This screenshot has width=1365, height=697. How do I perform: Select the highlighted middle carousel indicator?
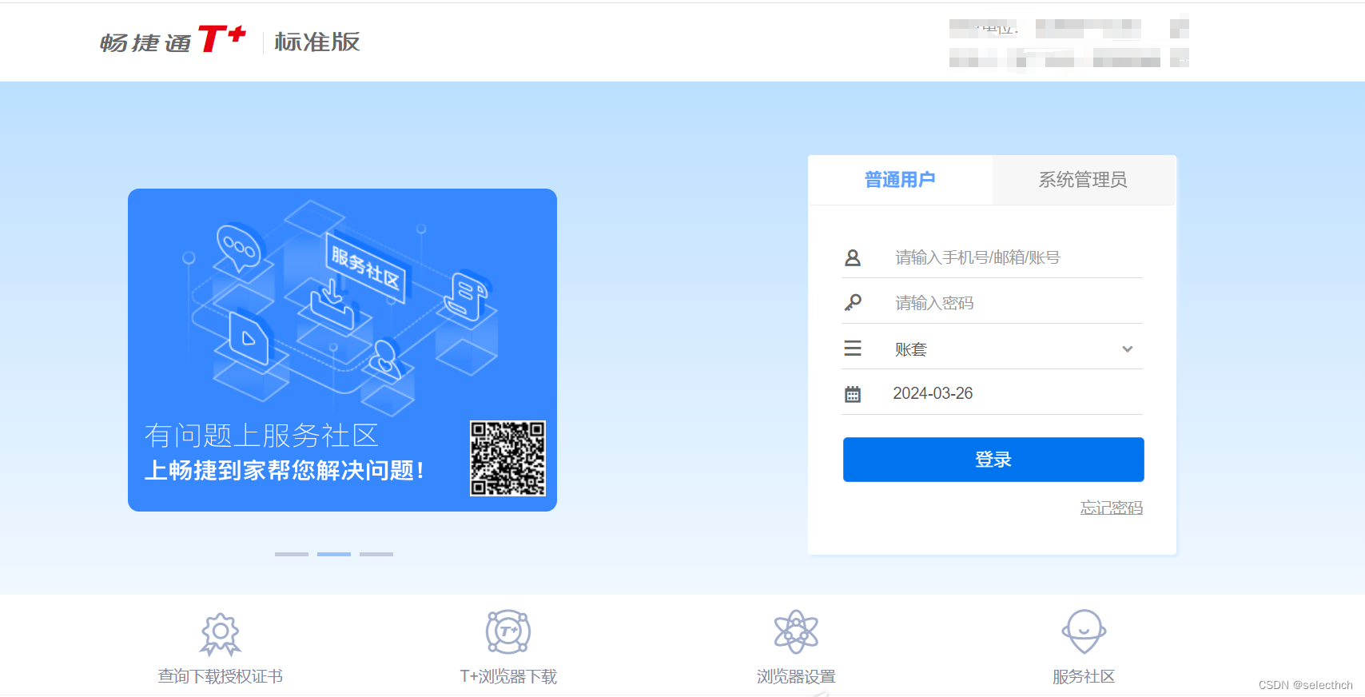point(334,554)
